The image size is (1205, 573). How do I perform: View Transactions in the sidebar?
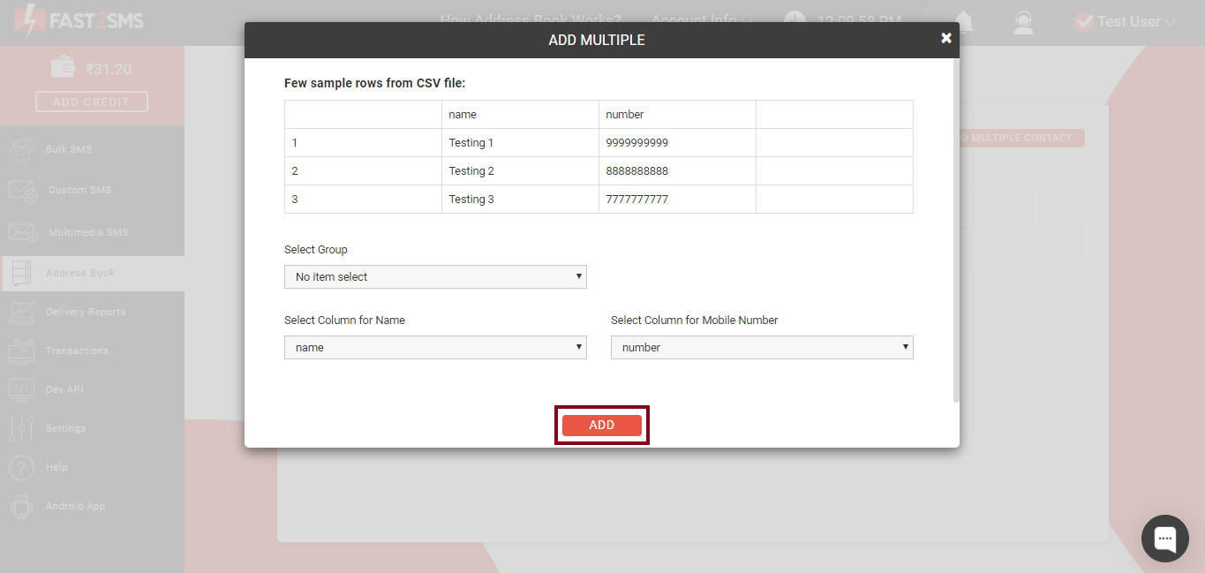point(79,351)
